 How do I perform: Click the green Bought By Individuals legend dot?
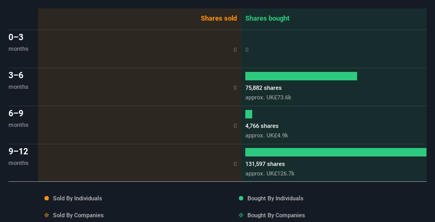pyautogui.click(x=241, y=198)
